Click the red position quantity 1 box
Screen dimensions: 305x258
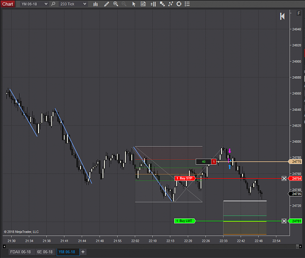214,162
